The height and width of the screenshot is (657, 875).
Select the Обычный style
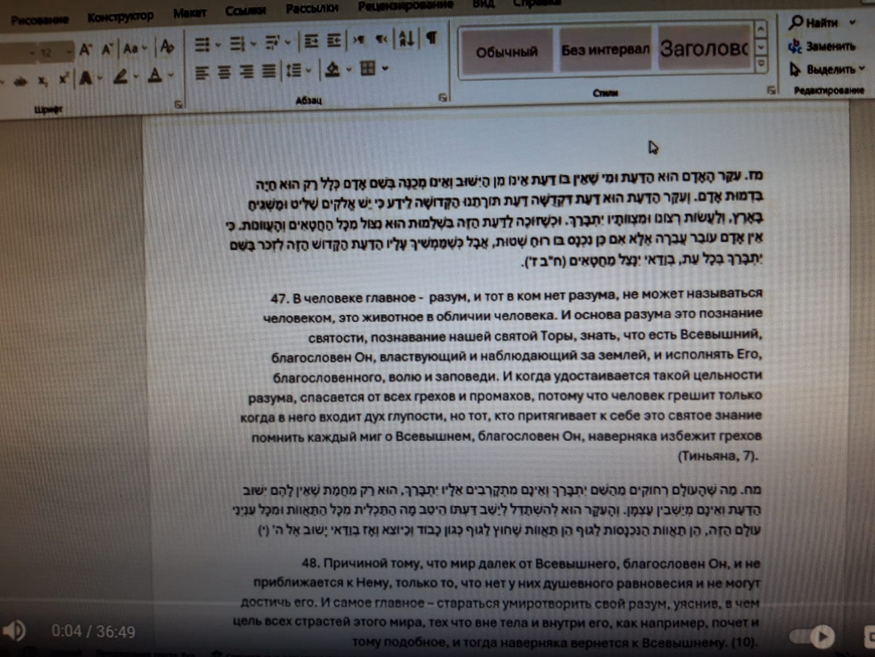(x=506, y=52)
